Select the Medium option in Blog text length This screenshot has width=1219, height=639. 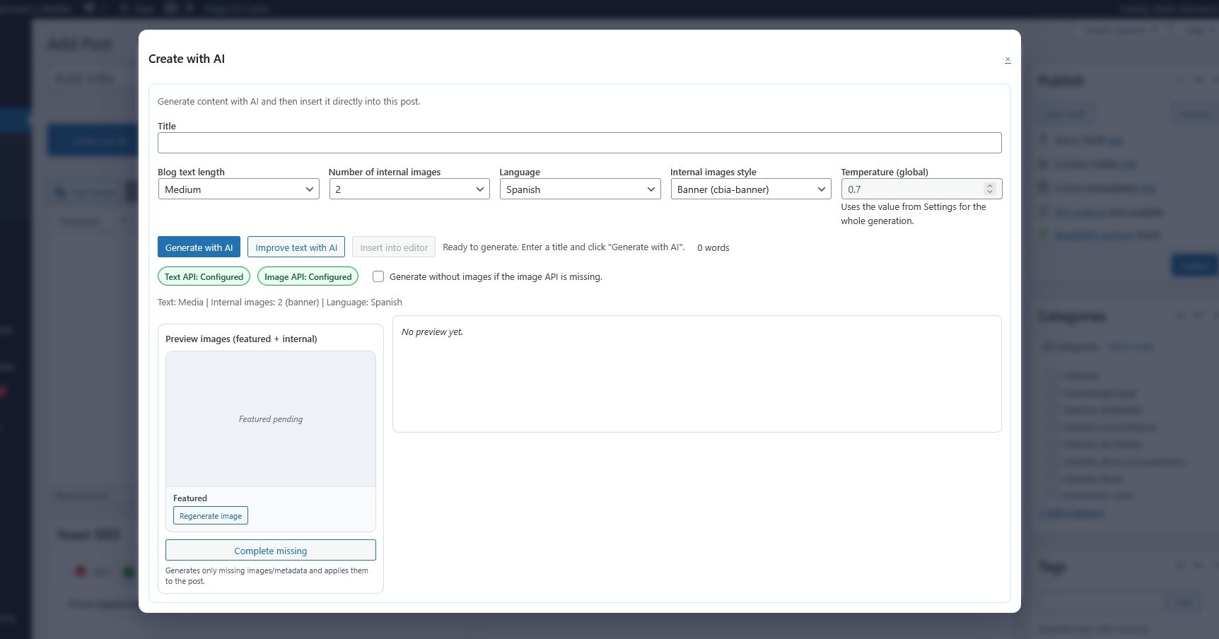click(x=238, y=189)
